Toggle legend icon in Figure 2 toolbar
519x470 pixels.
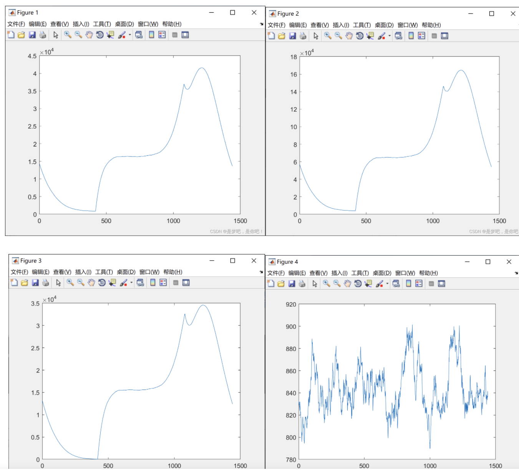tap(421, 36)
